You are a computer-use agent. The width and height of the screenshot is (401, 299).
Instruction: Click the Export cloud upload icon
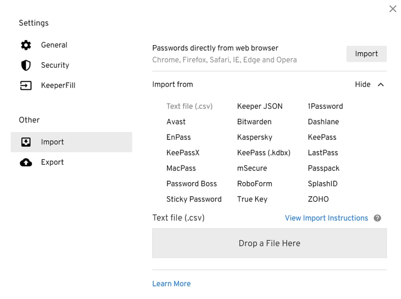coord(26,163)
